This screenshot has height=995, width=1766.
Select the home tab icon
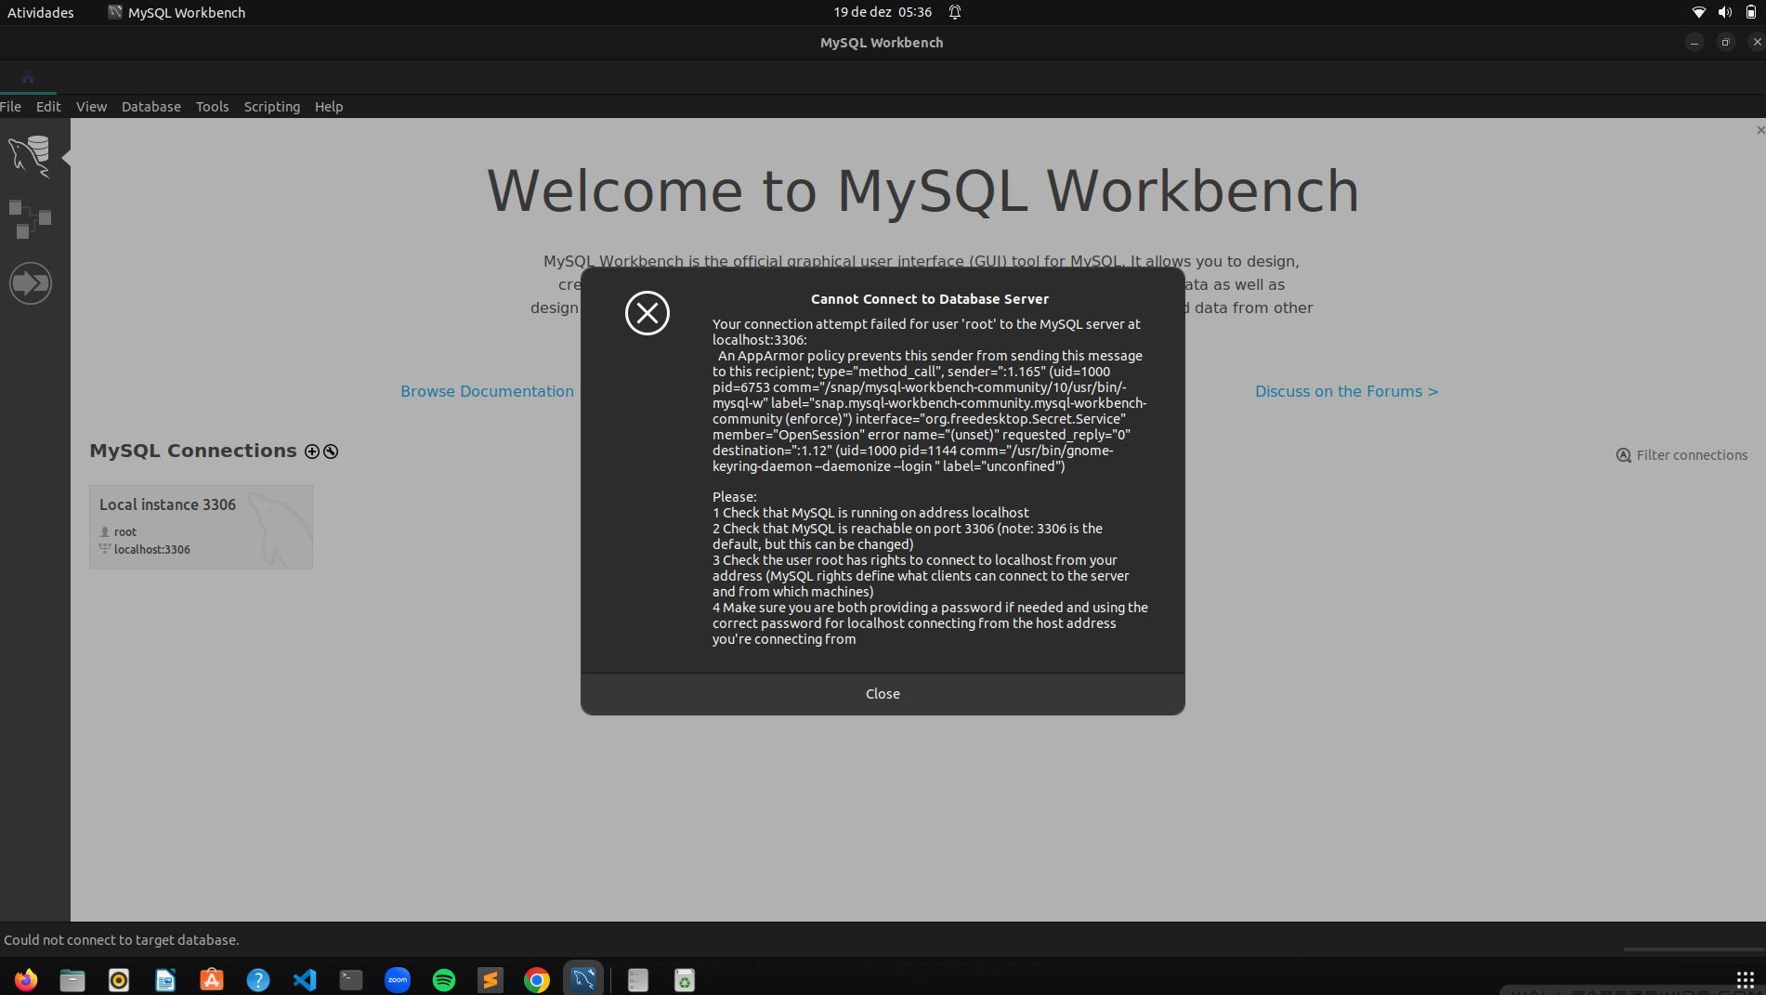pos(28,77)
